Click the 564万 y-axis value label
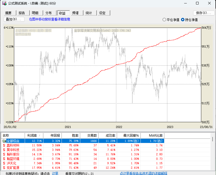Image resolution: width=216 pixels, height=175 pixels. (206, 28)
